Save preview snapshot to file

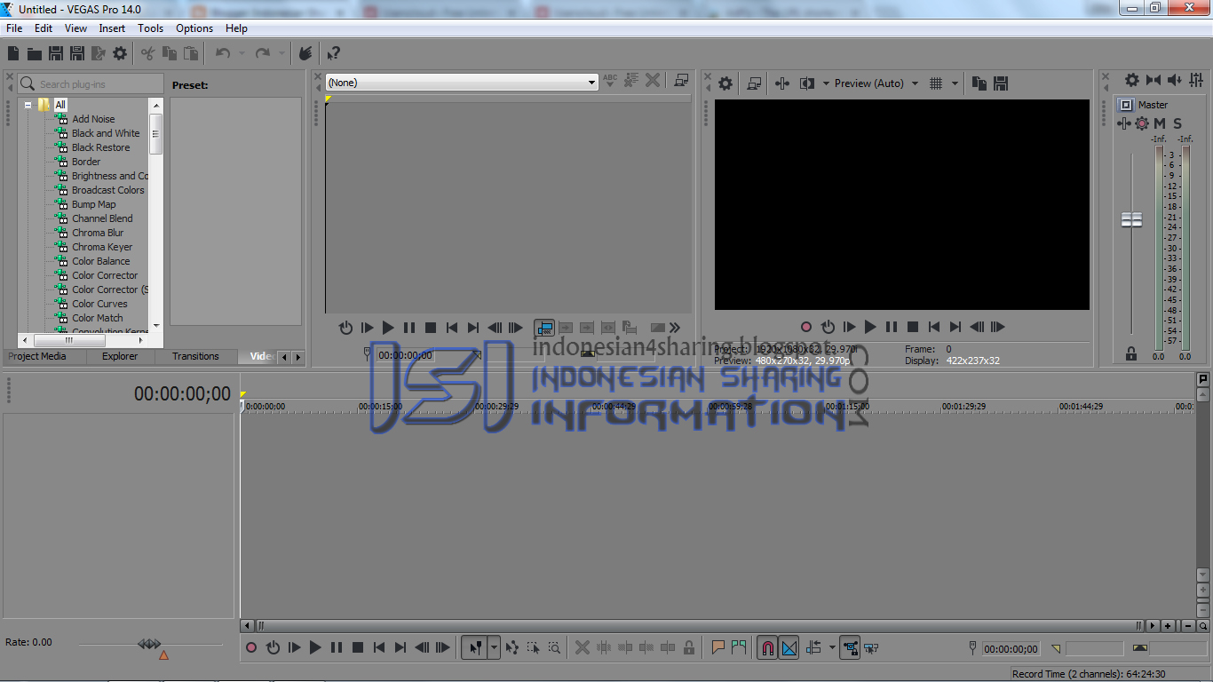pyautogui.click(x=1001, y=83)
